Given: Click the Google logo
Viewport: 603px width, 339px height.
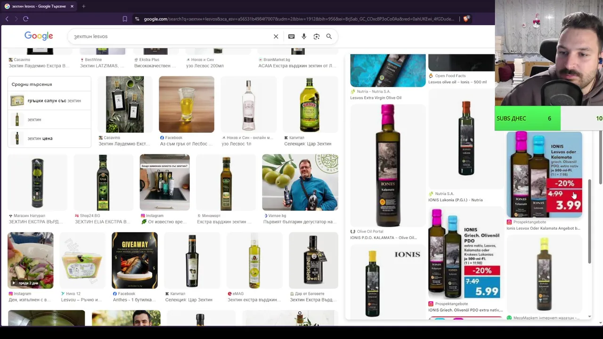Looking at the screenshot, I should tap(39, 36).
